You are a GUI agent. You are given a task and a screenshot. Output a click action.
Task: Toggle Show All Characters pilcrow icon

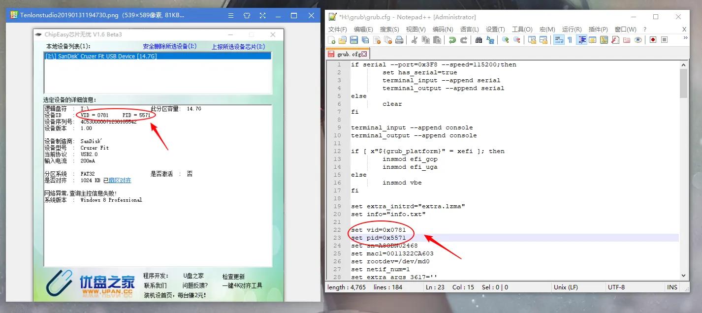570,40
